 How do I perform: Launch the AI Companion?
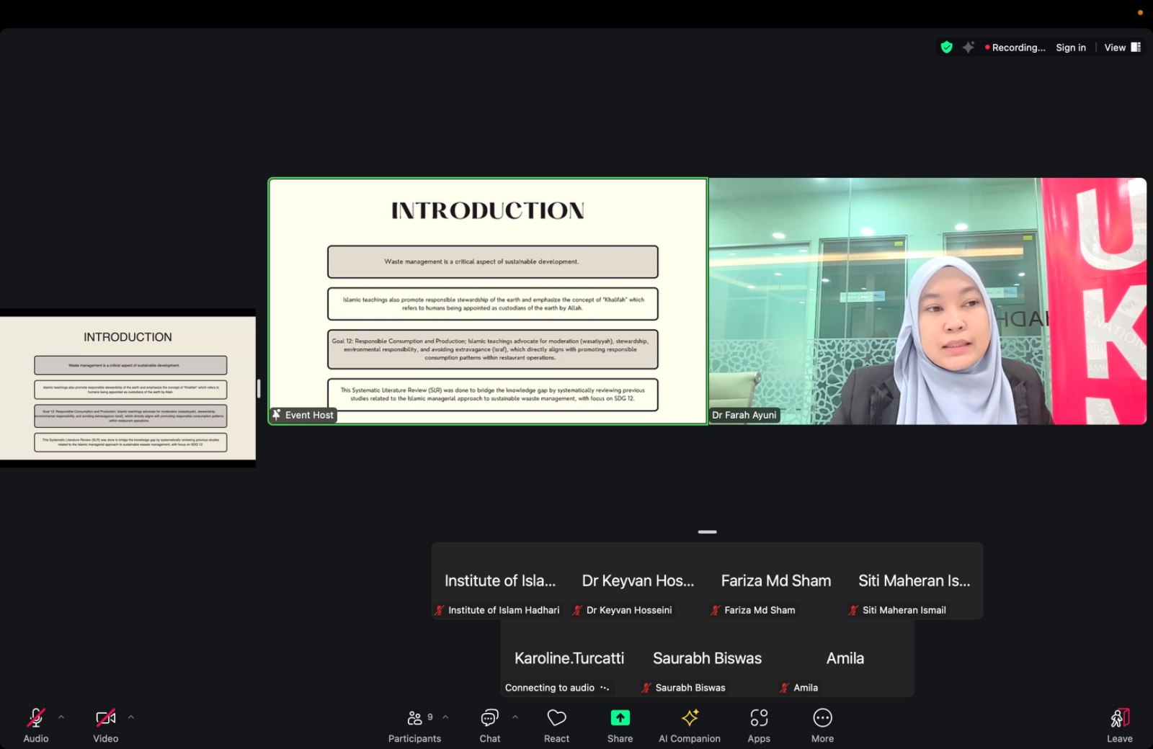coord(690,725)
